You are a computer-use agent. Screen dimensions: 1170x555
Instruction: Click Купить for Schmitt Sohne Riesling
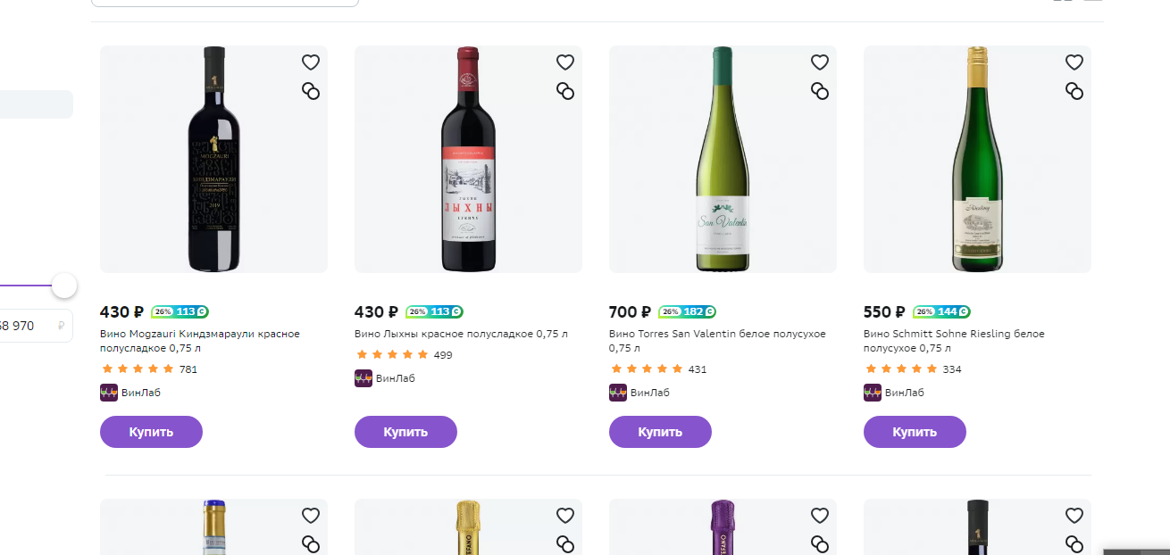coord(915,432)
